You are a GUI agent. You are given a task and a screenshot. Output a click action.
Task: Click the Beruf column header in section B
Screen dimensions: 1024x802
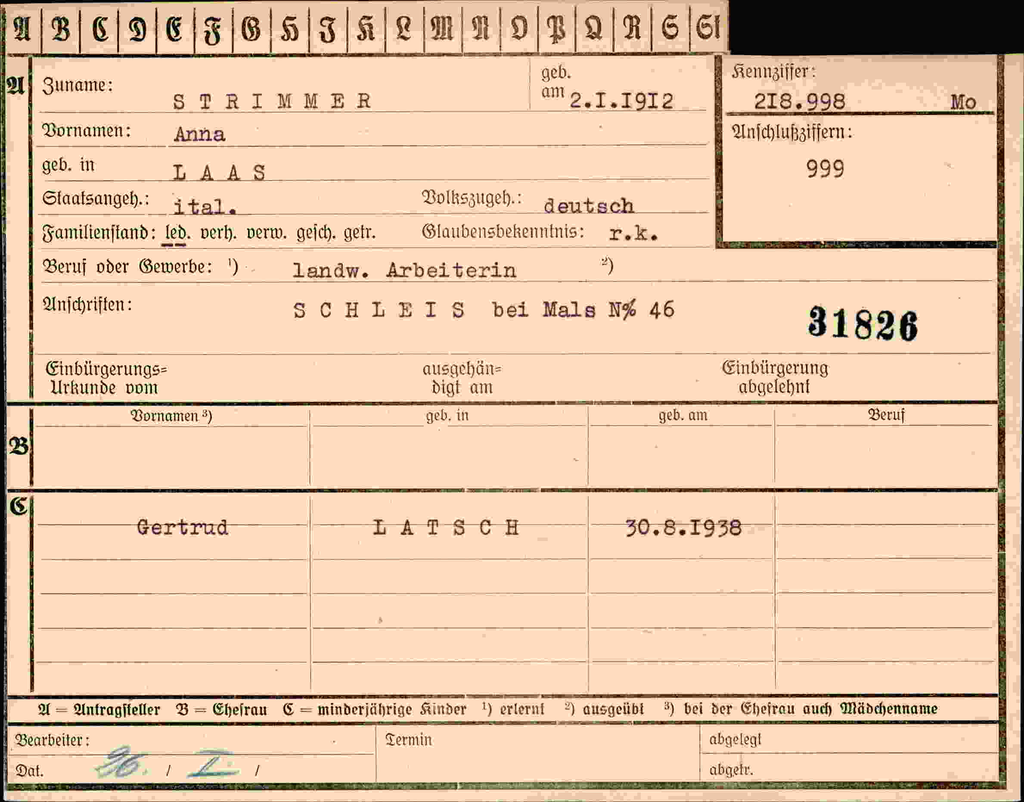coord(886,415)
